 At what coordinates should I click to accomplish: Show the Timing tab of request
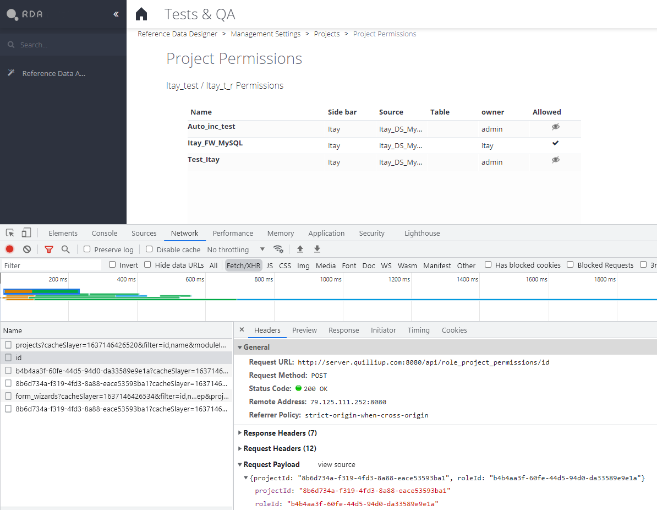point(419,330)
